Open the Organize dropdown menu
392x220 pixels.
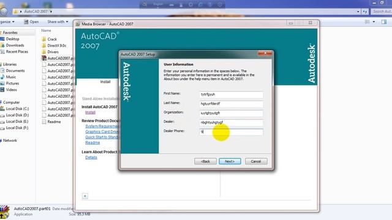[7, 22]
